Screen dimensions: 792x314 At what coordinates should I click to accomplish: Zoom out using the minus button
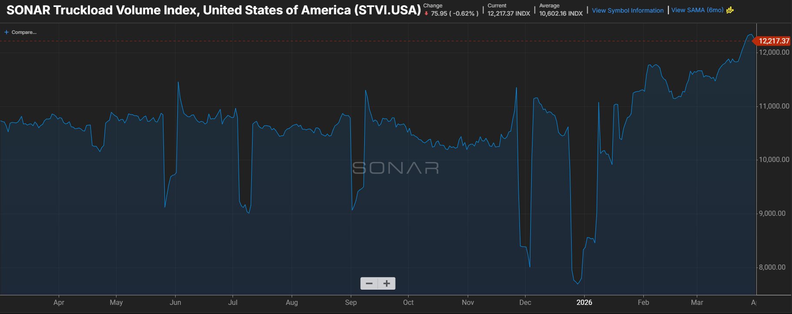369,284
